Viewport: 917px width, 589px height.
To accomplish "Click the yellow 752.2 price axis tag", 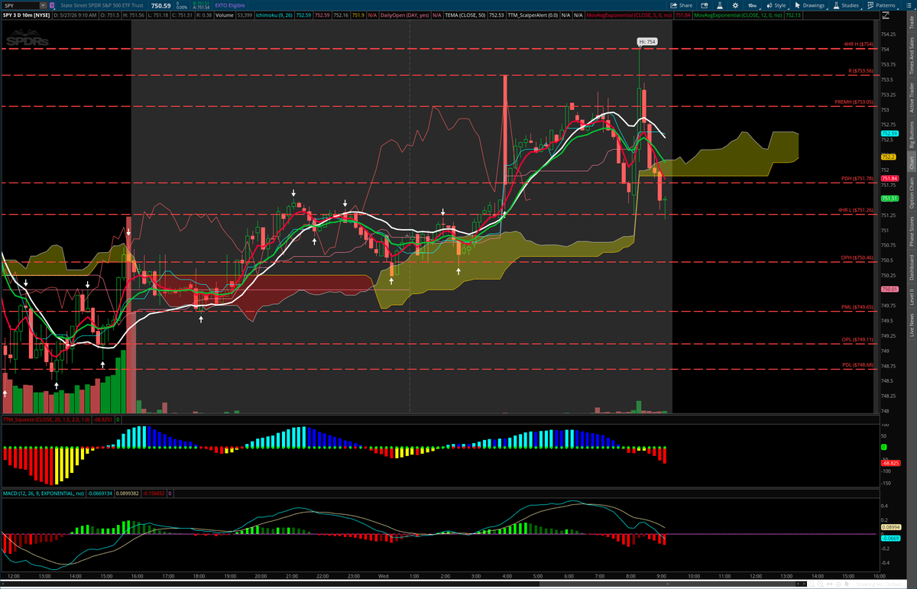I will coord(888,157).
